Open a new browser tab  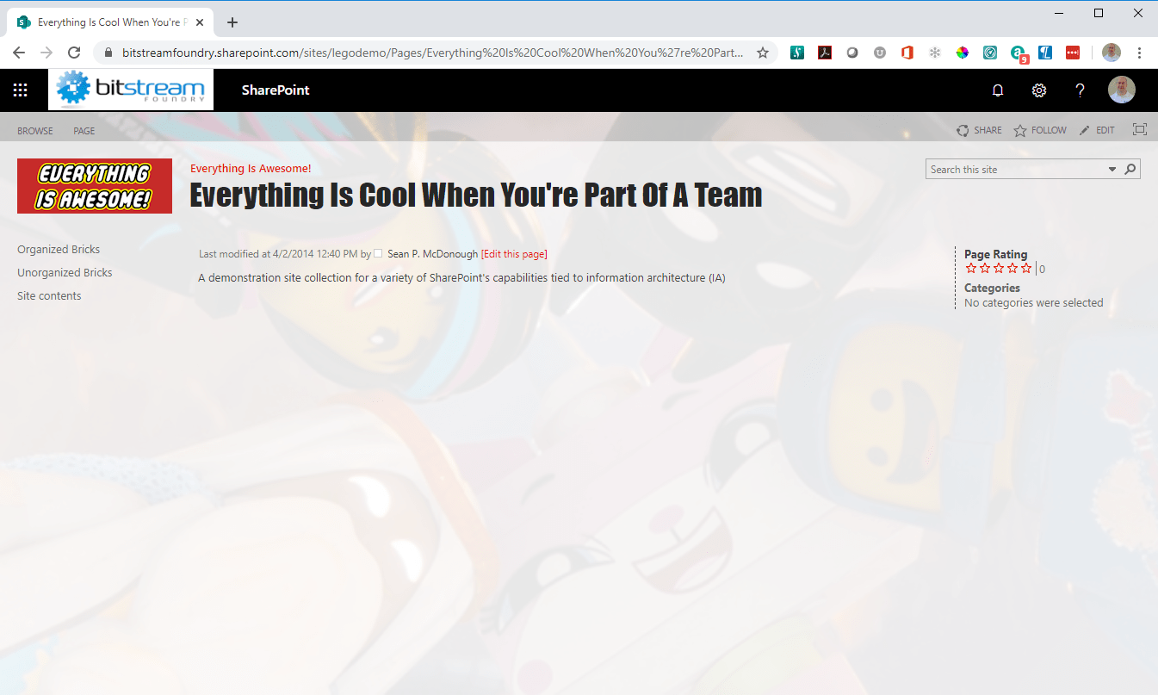(232, 22)
